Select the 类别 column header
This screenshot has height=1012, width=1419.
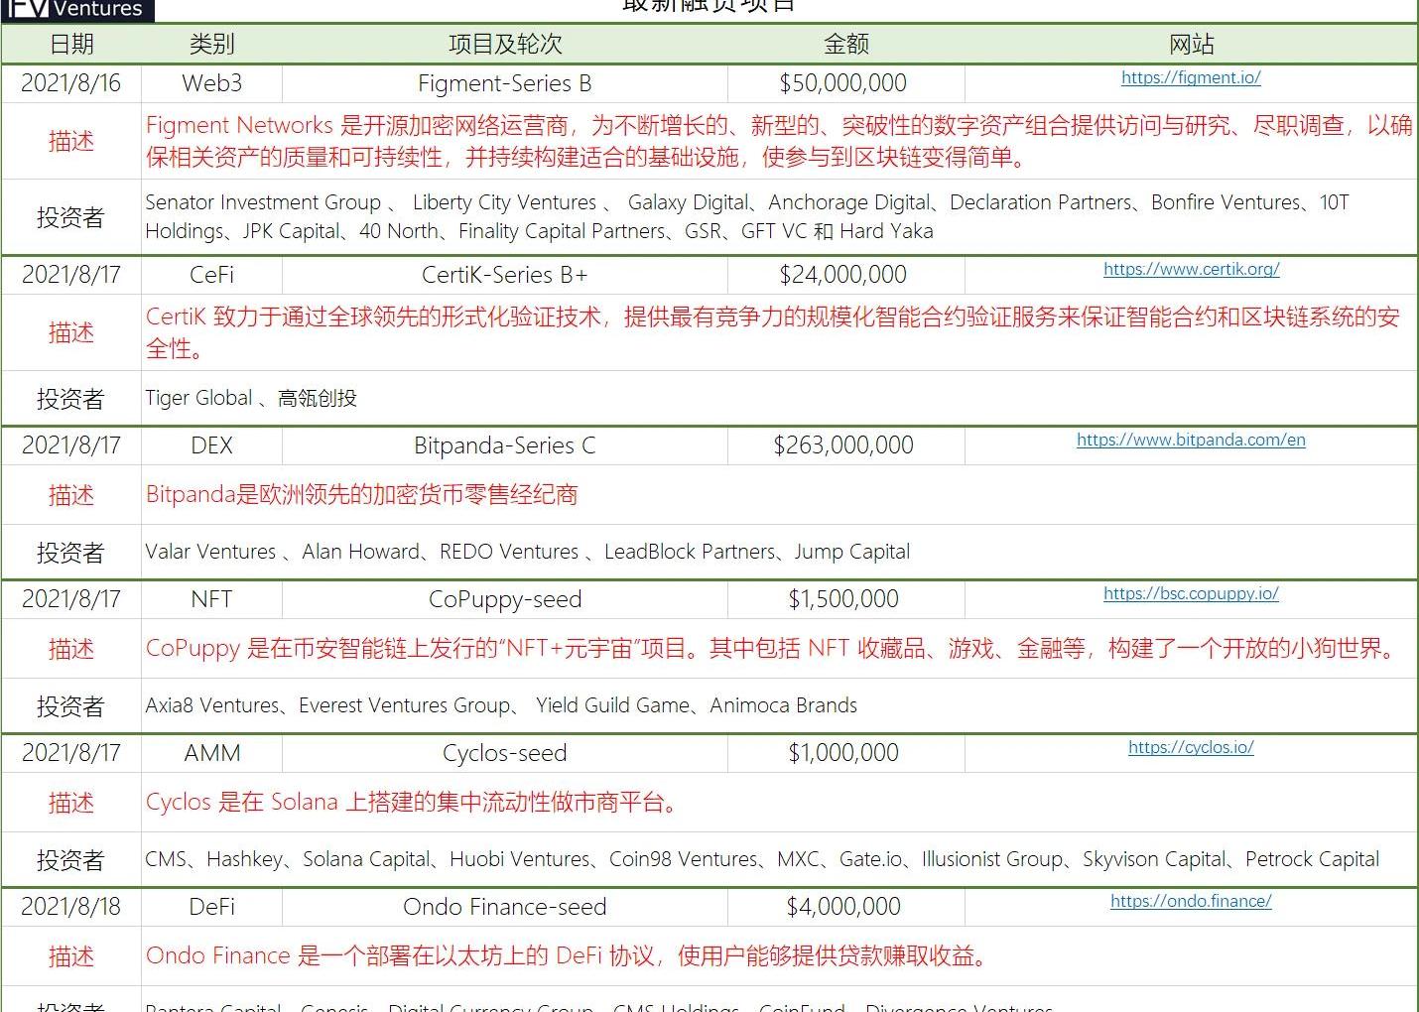(211, 44)
